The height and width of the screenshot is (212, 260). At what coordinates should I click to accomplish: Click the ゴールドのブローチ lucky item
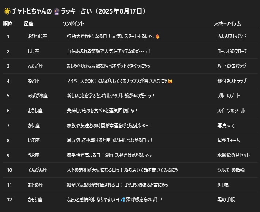(x=232, y=51)
